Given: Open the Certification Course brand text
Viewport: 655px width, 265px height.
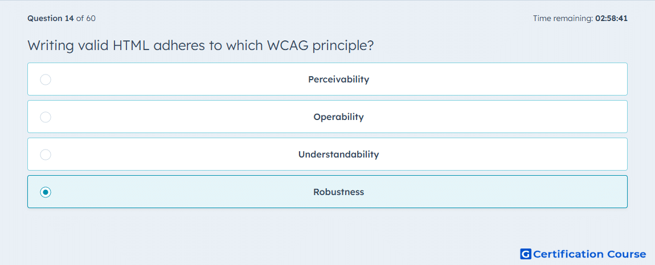Looking at the screenshot, I should [x=589, y=254].
